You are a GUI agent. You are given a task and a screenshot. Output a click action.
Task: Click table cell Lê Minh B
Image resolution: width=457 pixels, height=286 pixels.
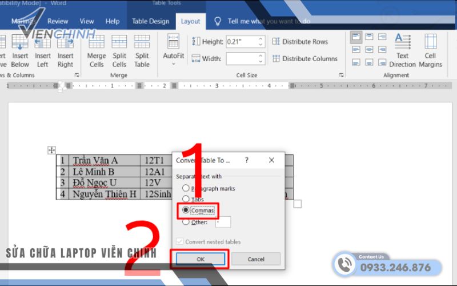105,172
